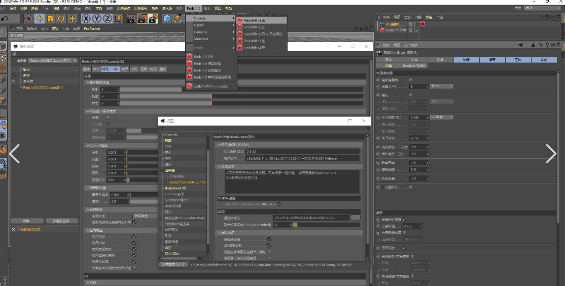Image resolution: width=565 pixels, height=286 pixels.
Task: Expand the Cameras submenu
Action: click(x=211, y=32)
